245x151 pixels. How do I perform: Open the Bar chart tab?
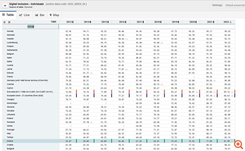pos(40,15)
